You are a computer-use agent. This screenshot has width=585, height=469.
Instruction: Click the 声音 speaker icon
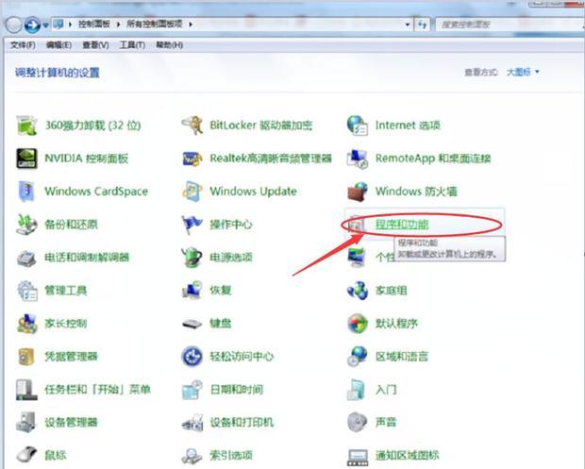tap(358, 423)
